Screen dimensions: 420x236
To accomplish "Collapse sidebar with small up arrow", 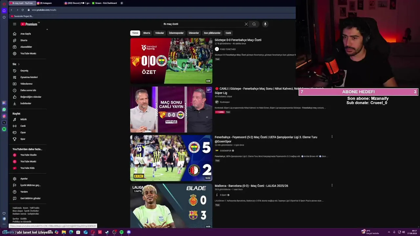I will tap(47, 29).
